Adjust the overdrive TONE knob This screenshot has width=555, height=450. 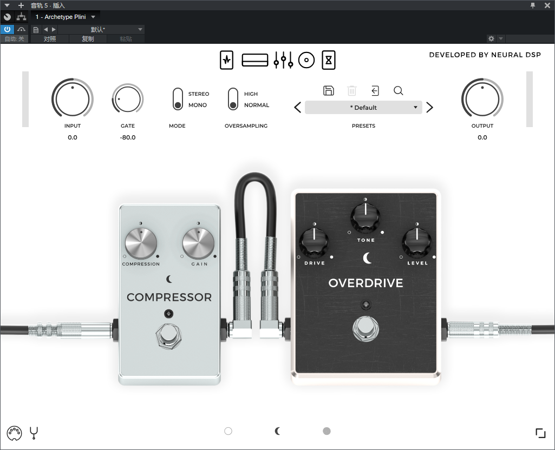pyautogui.click(x=365, y=218)
